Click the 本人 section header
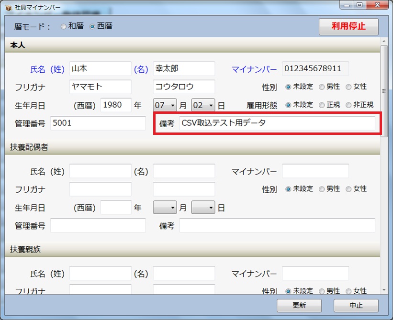The width and height of the screenshot is (393, 320). pyautogui.click(x=192, y=45)
